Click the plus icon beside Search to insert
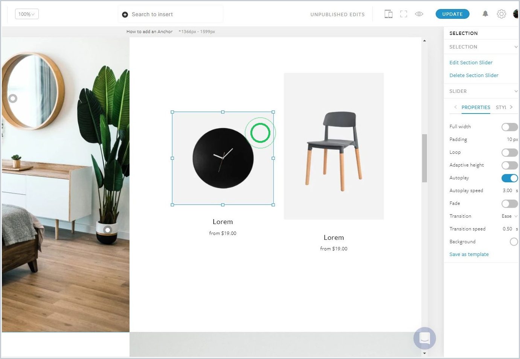 pos(125,15)
